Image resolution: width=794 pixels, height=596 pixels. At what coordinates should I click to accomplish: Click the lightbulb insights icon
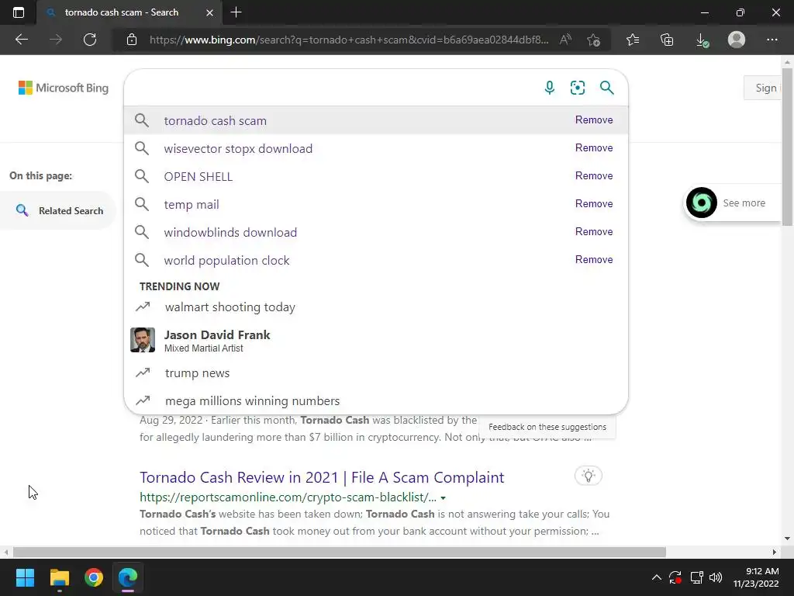click(588, 476)
